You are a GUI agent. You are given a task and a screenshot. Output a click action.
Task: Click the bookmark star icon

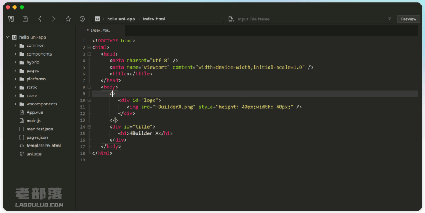[68, 19]
